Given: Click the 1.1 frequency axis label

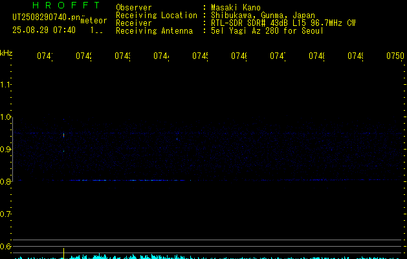Looking at the screenshot, I should tap(5, 84).
